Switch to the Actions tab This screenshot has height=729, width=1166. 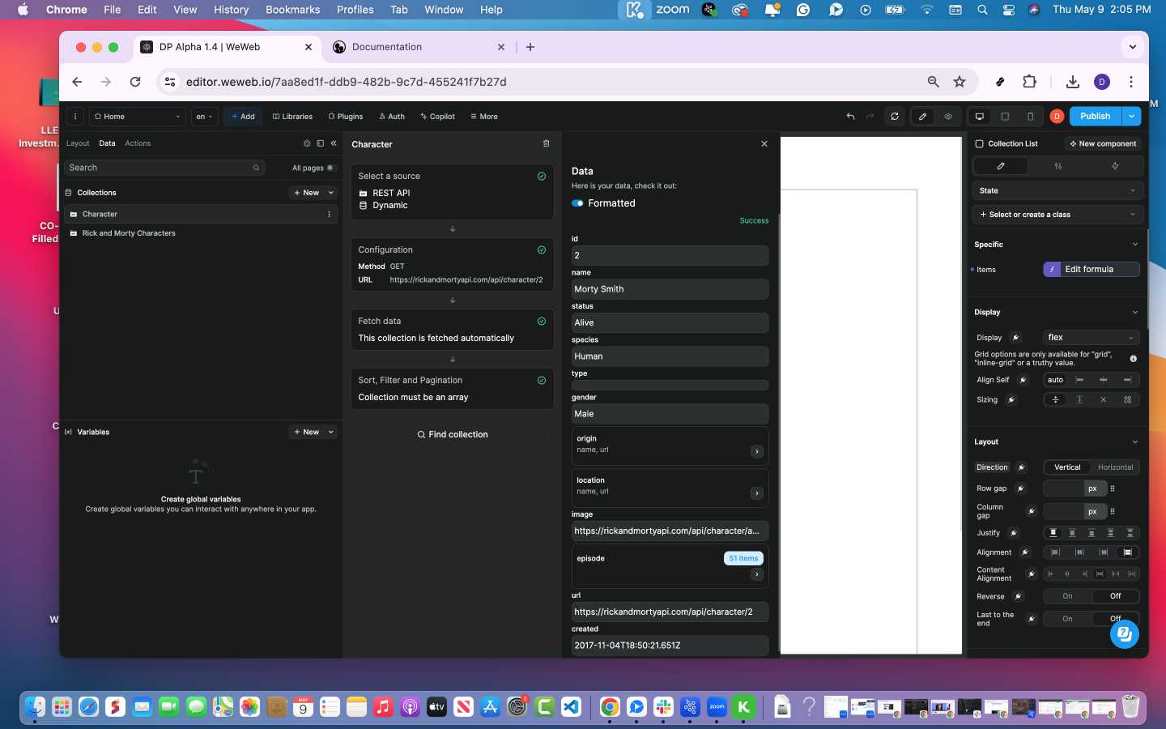[138, 143]
